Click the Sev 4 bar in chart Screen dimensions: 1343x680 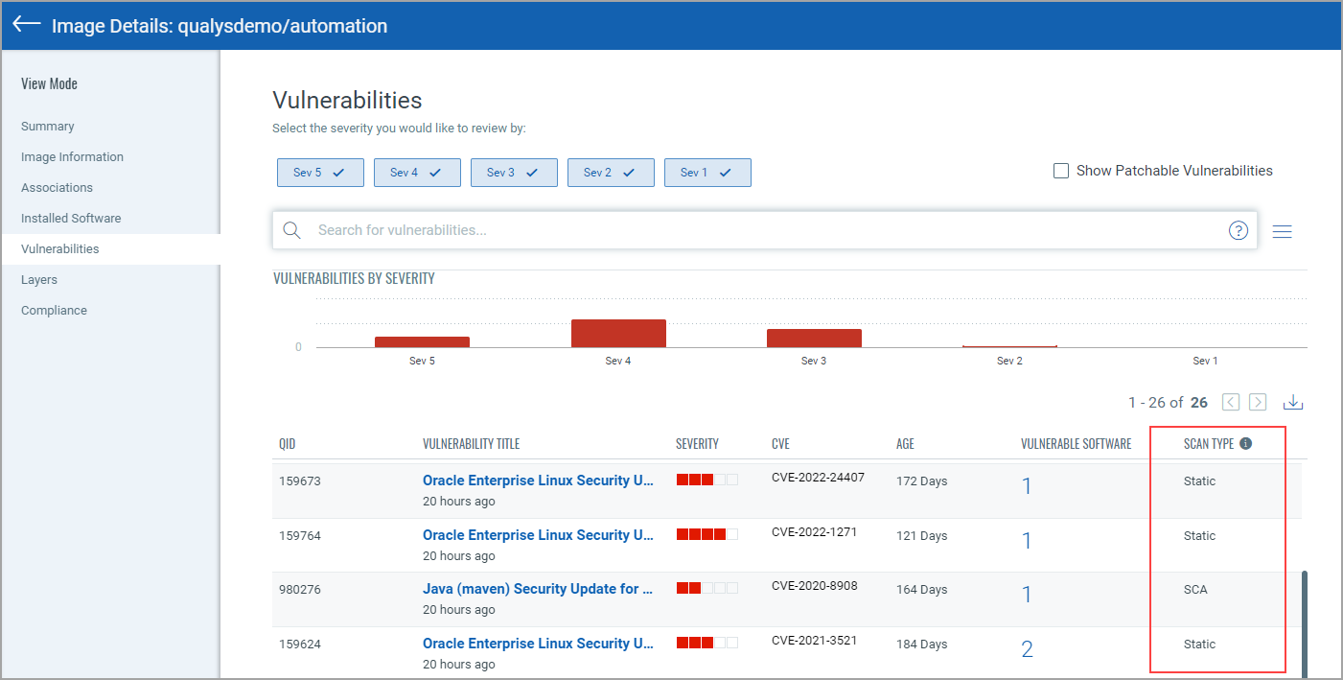(x=618, y=333)
